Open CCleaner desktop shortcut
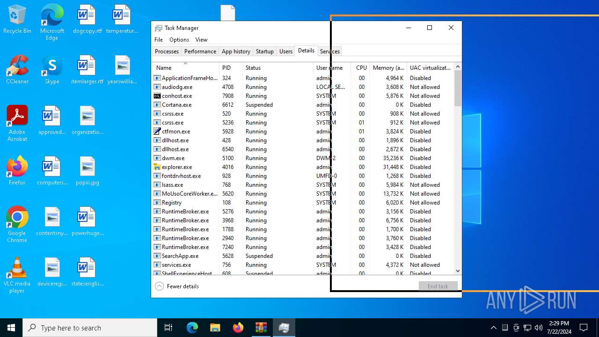 [17, 70]
